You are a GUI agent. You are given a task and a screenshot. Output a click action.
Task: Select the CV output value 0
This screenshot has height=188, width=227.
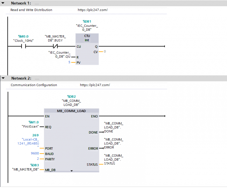(105, 52)
